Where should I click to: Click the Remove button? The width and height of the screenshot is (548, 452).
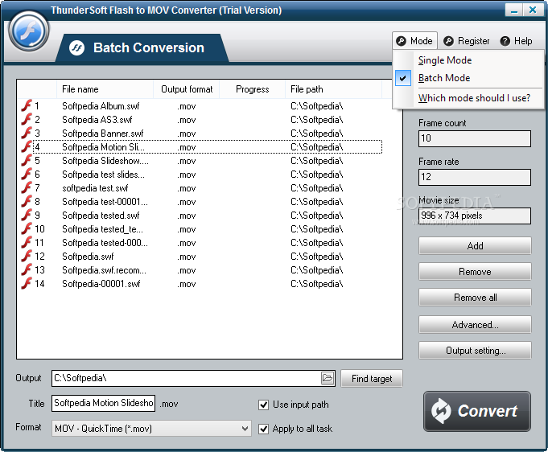tap(475, 272)
